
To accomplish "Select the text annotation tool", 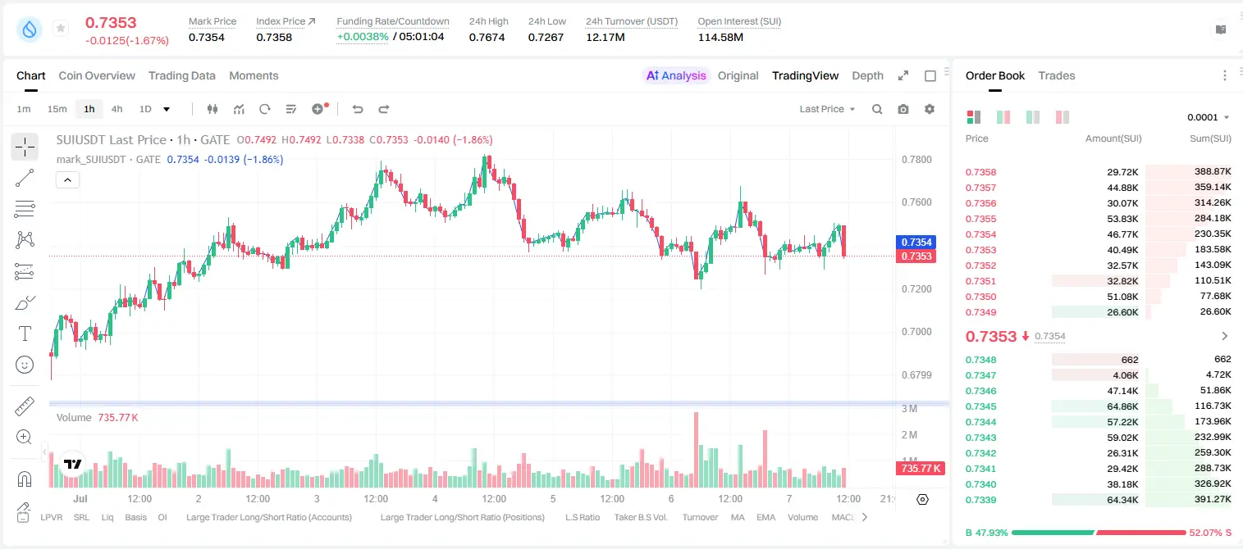I will tap(25, 333).
